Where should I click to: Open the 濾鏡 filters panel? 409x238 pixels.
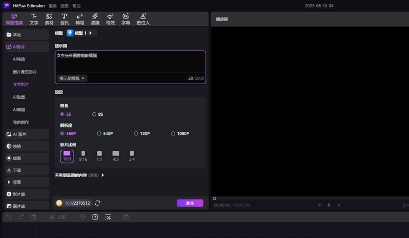coord(95,19)
